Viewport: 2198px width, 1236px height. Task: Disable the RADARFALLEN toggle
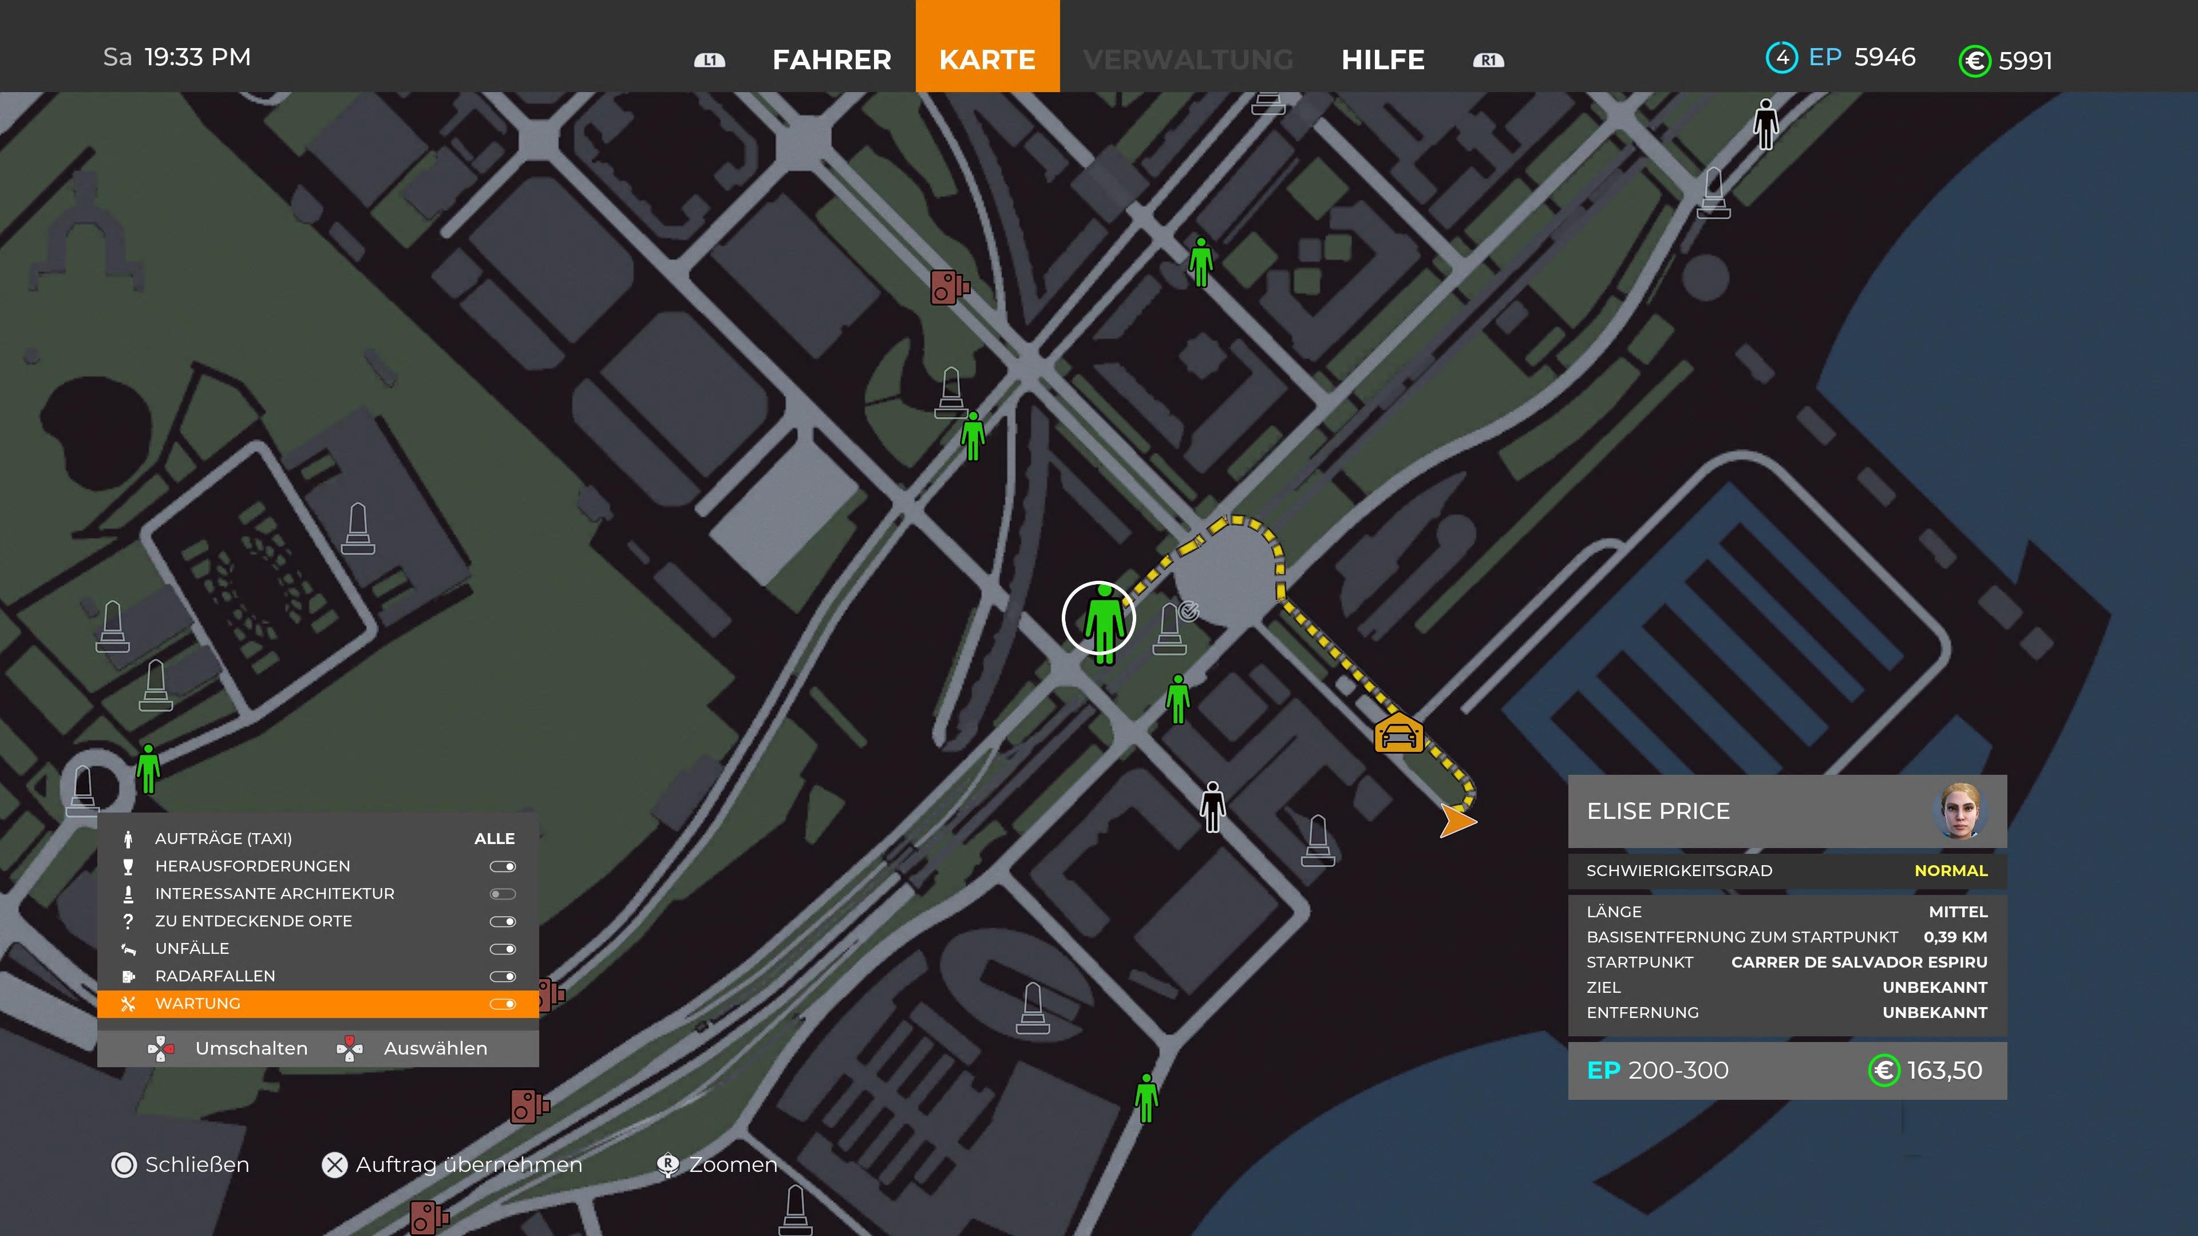(x=503, y=976)
